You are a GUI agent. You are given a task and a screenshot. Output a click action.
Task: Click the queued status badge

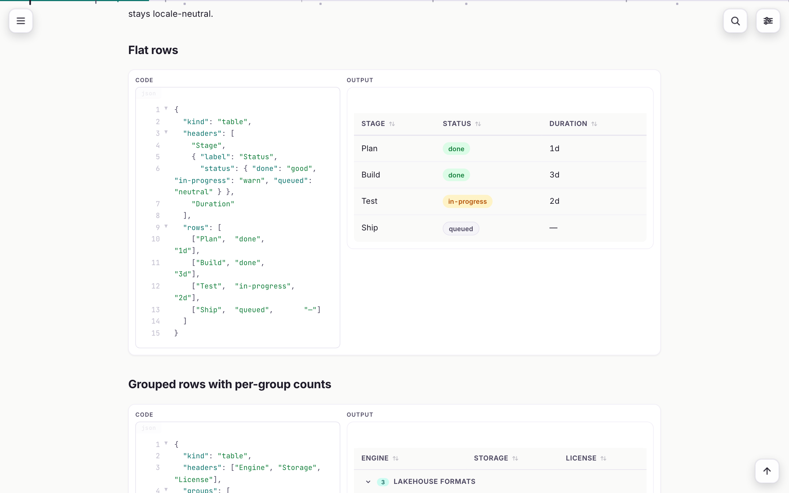[x=461, y=229]
